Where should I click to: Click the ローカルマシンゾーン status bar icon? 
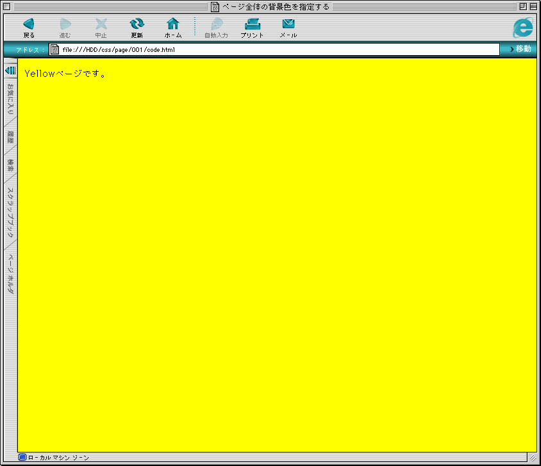point(22,458)
